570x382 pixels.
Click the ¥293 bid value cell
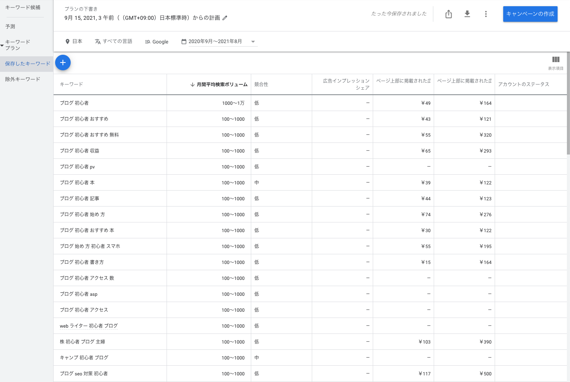click(x=485, y=151)
